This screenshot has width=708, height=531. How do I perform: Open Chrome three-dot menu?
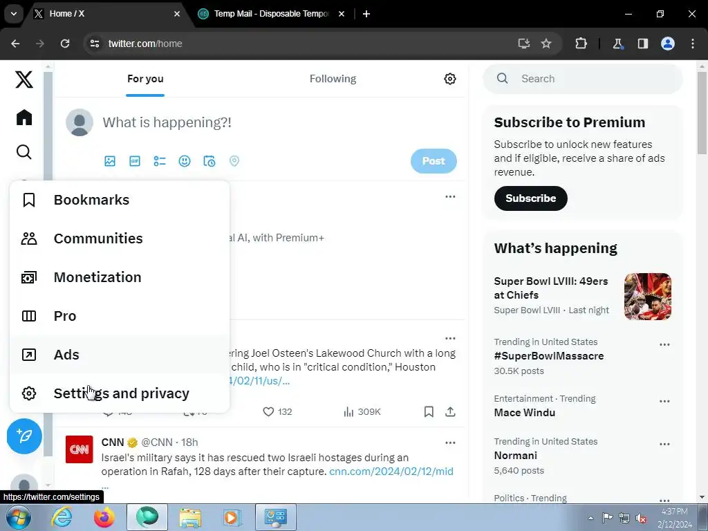(x=693, y=44)
